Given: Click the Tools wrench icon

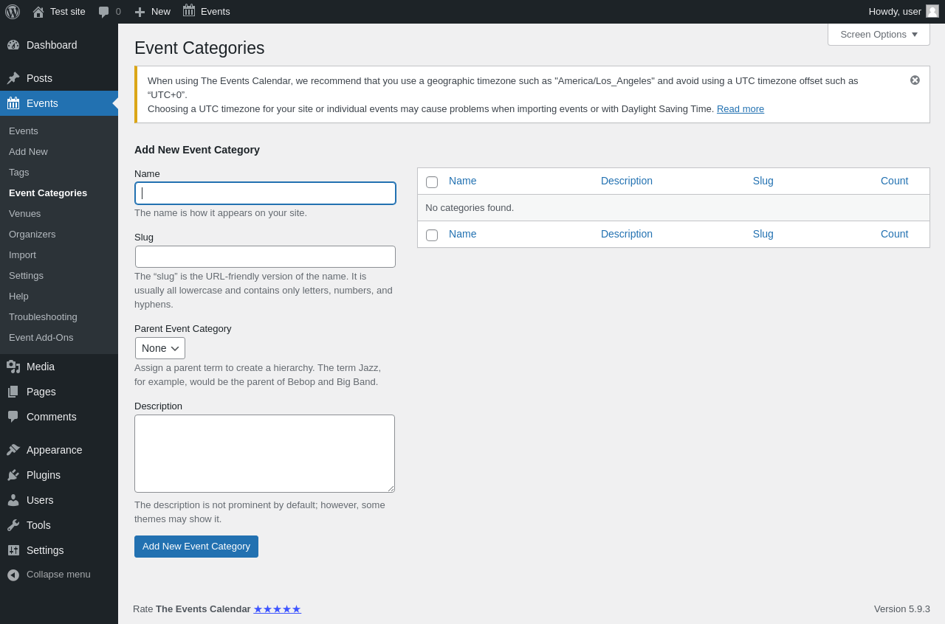Looking at the screenshot, I should coord(13,525).
